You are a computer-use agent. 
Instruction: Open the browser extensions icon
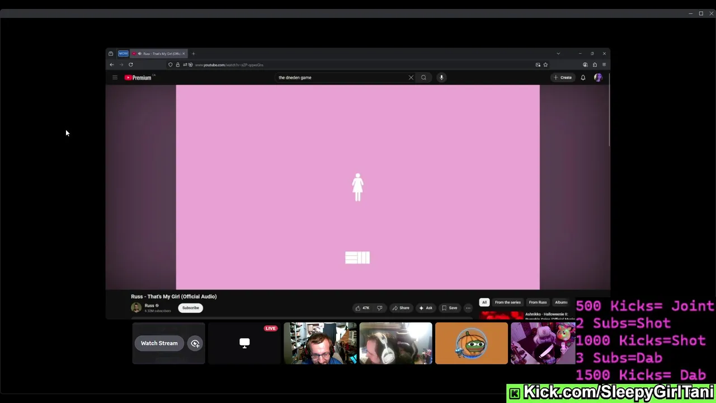click(x=595, y=65)
